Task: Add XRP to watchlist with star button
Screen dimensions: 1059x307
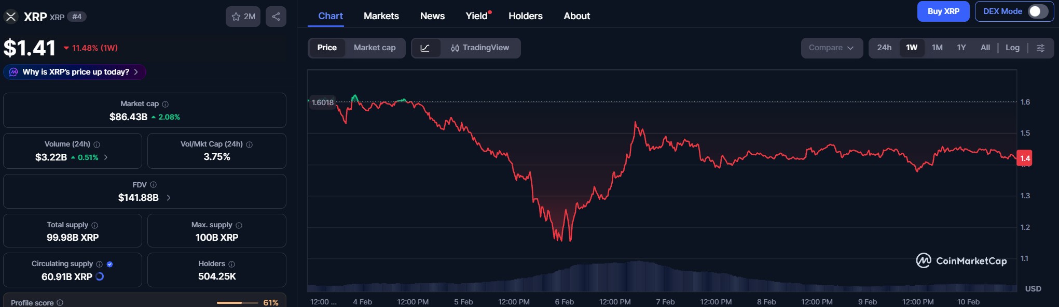Action: [243, 17]
